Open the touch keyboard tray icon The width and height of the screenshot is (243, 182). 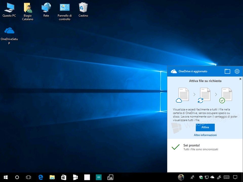[x=227, y=177]
